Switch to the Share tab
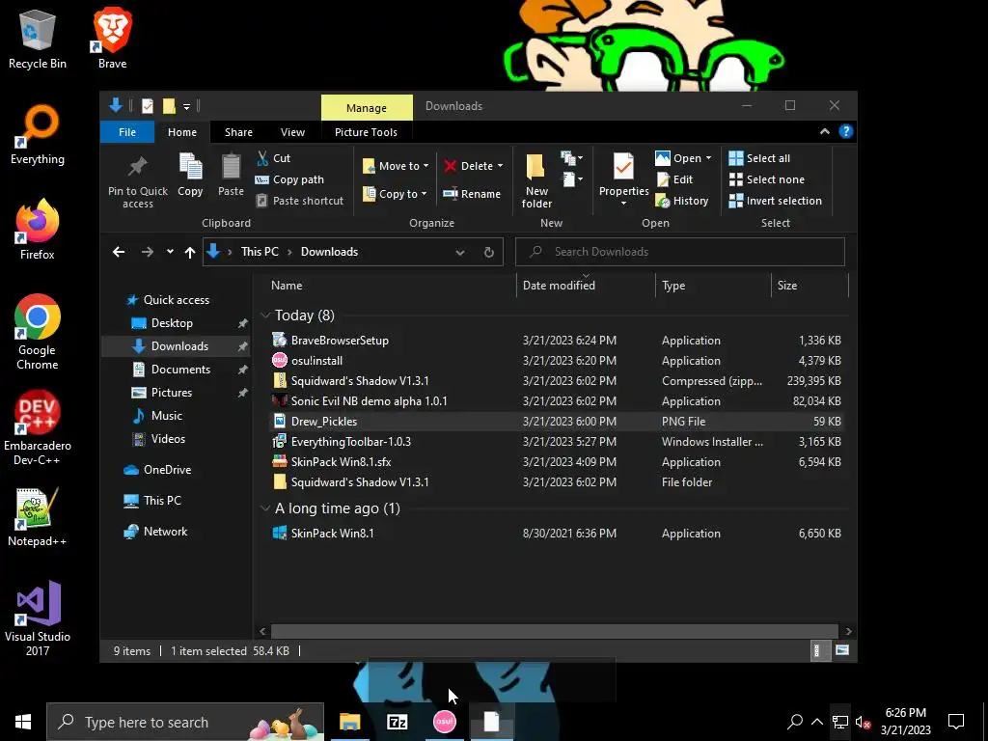The height and width of the screenshot is (741, 988). click(239, 132)
